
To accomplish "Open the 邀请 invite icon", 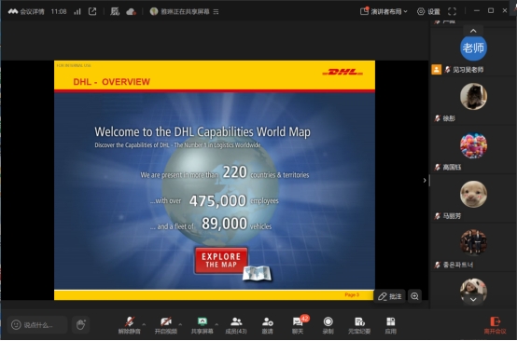I will [x=268, y=325].
